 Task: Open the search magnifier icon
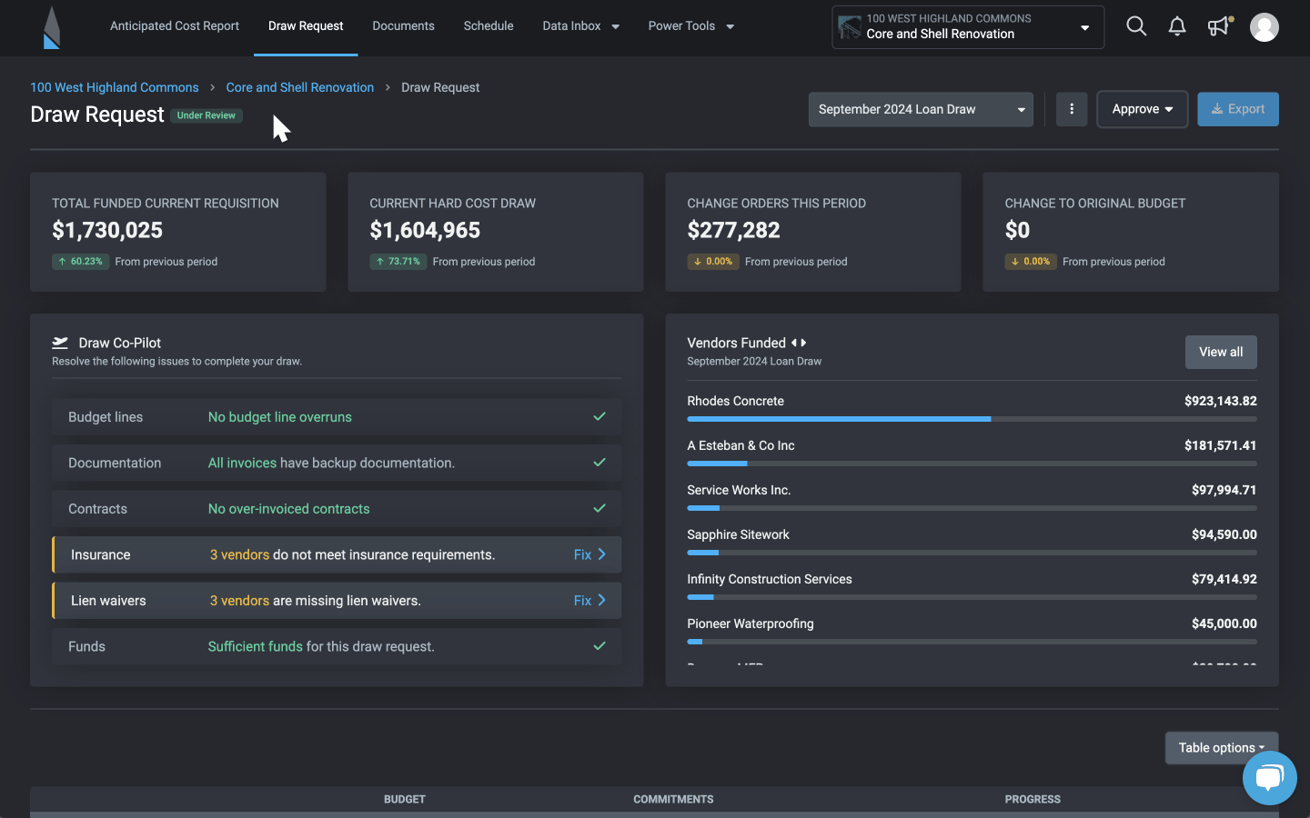[1136, 26]
